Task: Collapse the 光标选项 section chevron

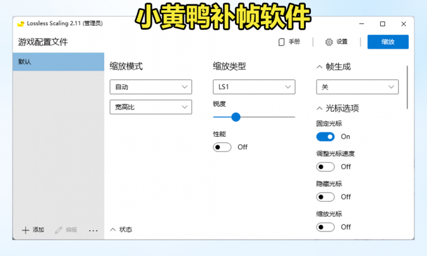Action: 320,108
